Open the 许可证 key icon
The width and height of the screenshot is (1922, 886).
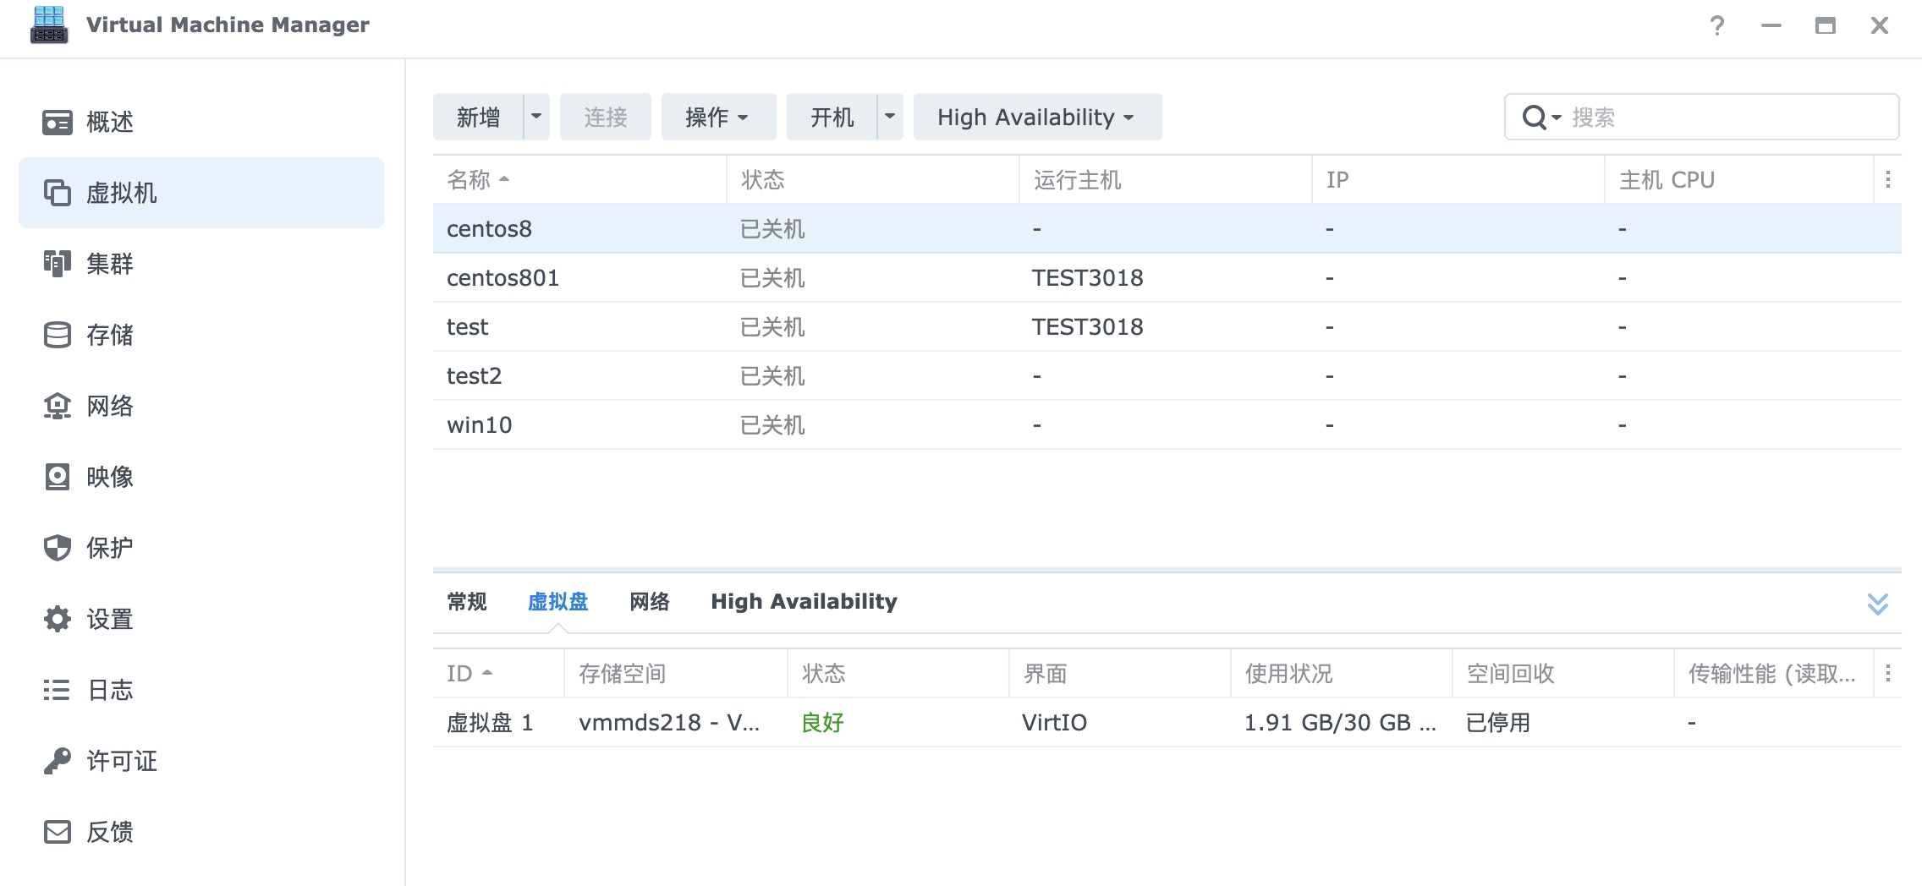[57, 761]
